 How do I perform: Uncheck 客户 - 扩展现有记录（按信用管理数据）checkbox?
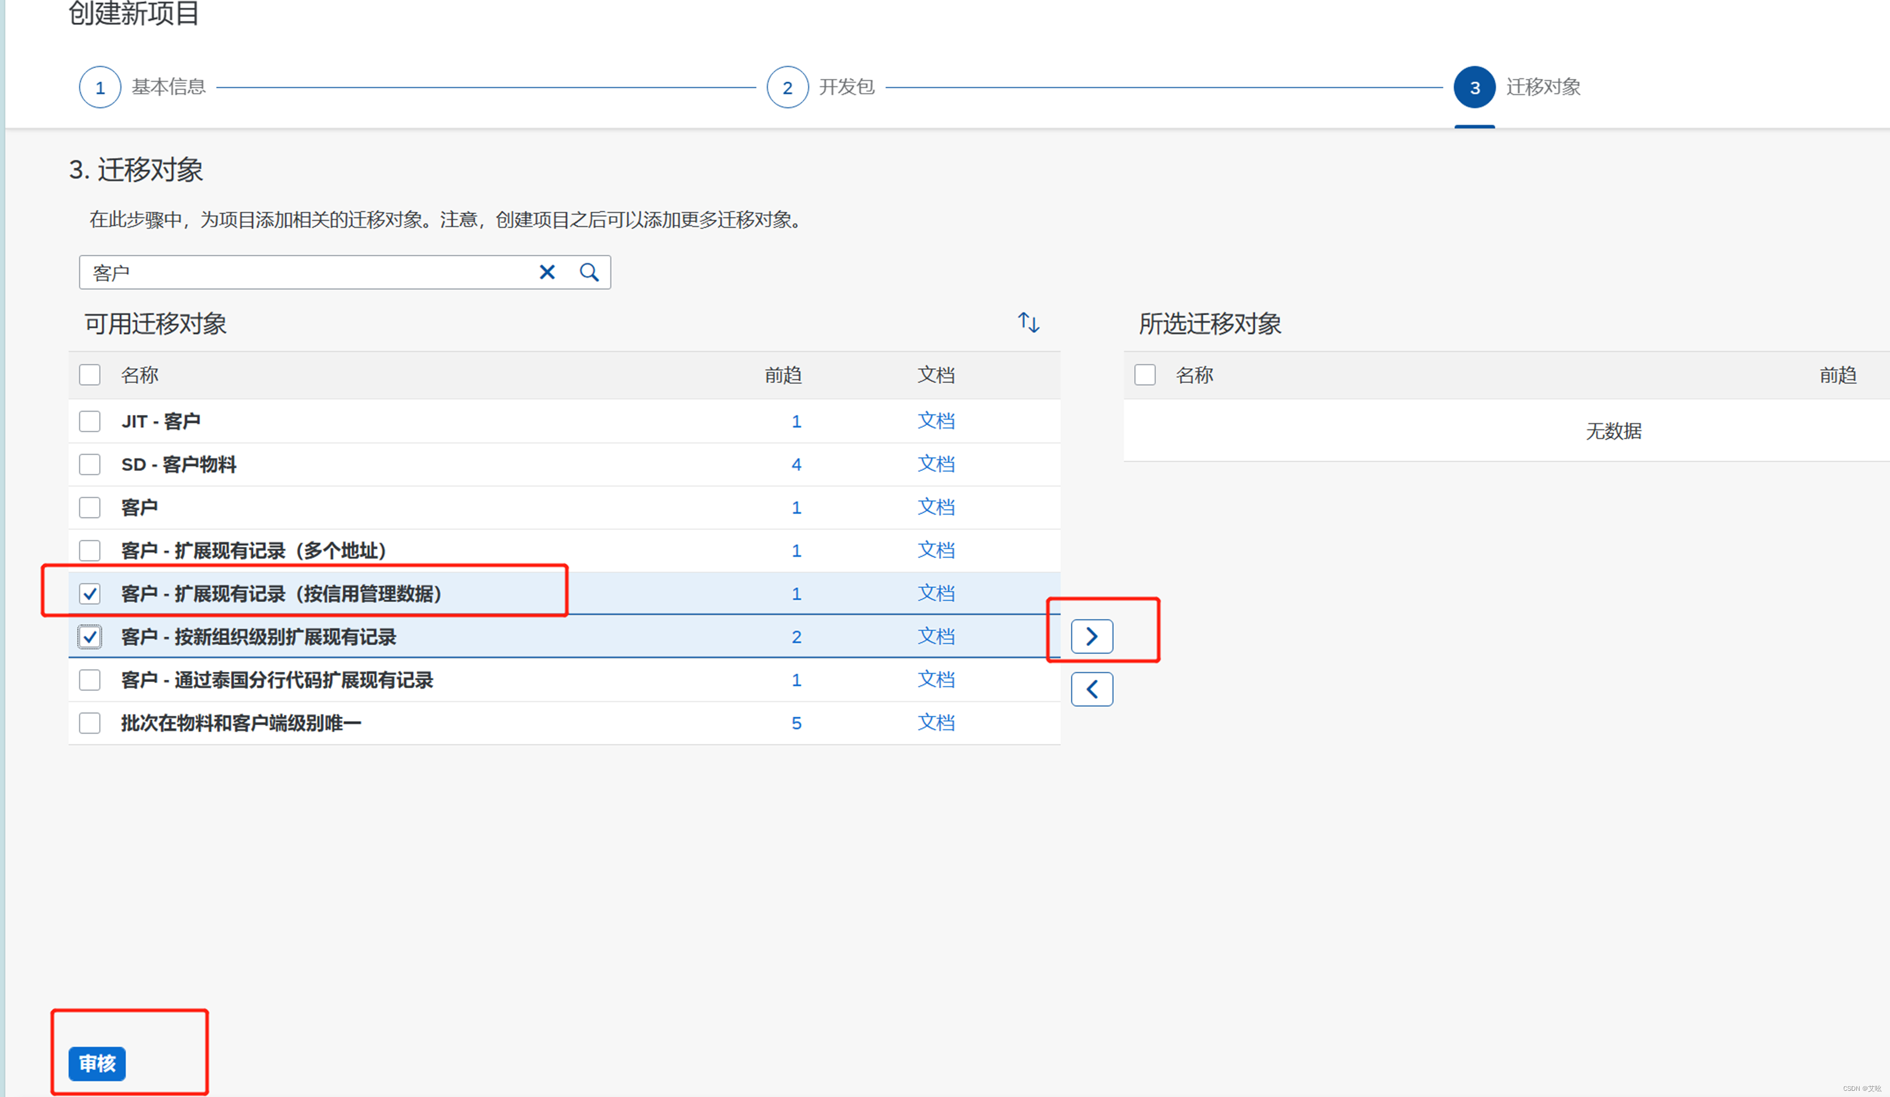coord(90,594)
